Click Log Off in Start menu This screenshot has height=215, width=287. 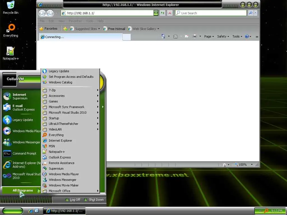click(73, 200)
